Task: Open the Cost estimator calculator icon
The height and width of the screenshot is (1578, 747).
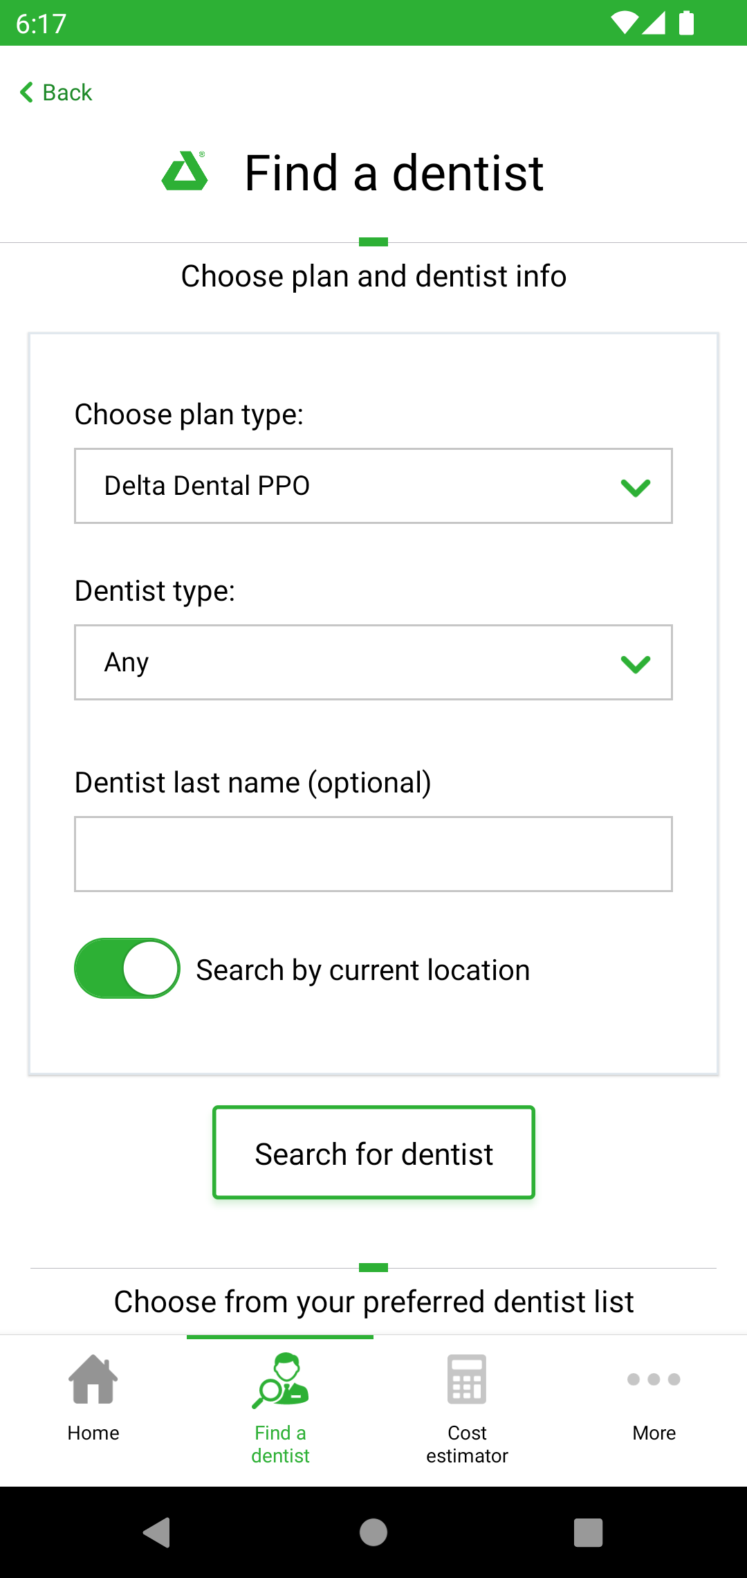Action: 467,1379
